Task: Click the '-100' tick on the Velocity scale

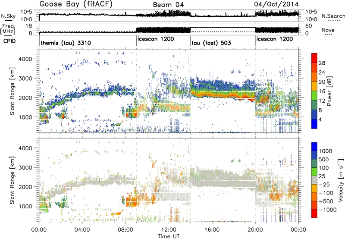Action: [x=326, y=193]
